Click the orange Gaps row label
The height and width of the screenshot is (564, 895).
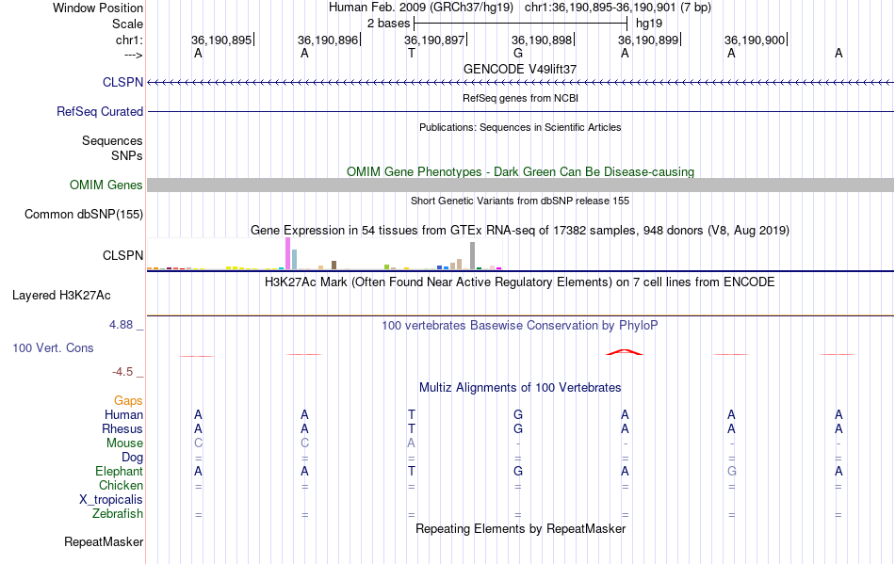click(x=128, y=401)
